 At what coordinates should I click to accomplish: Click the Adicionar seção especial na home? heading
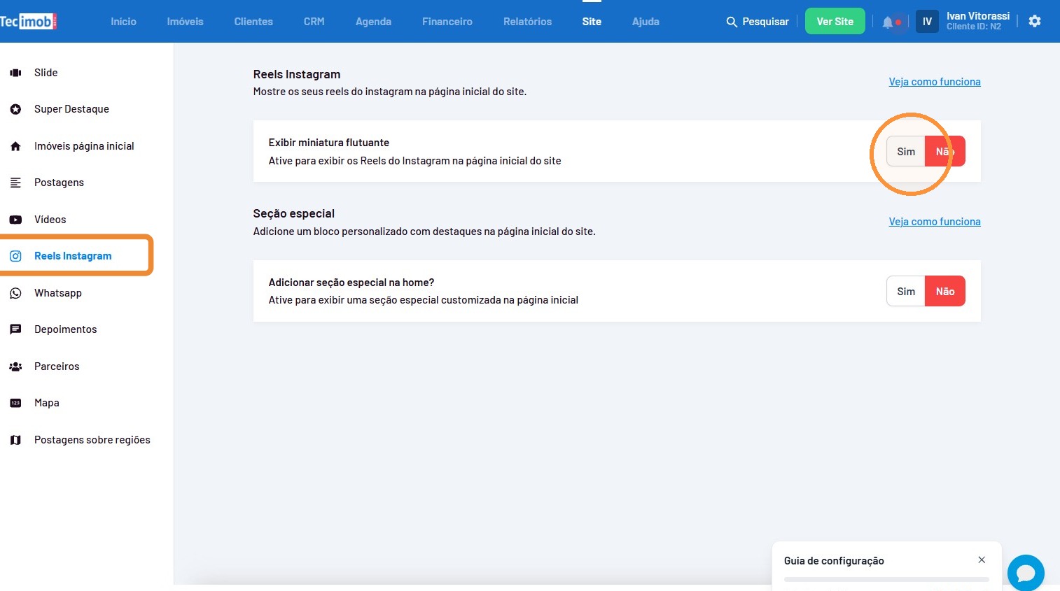point(351,283)
